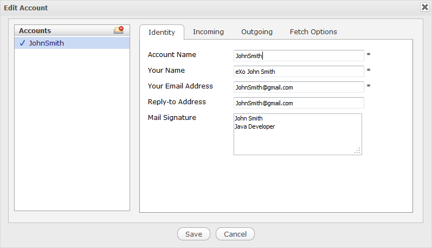Click the checkmark icon beside JohnSmith
Image resolution: width=432 pixels, height=248 pixels.
22,43
